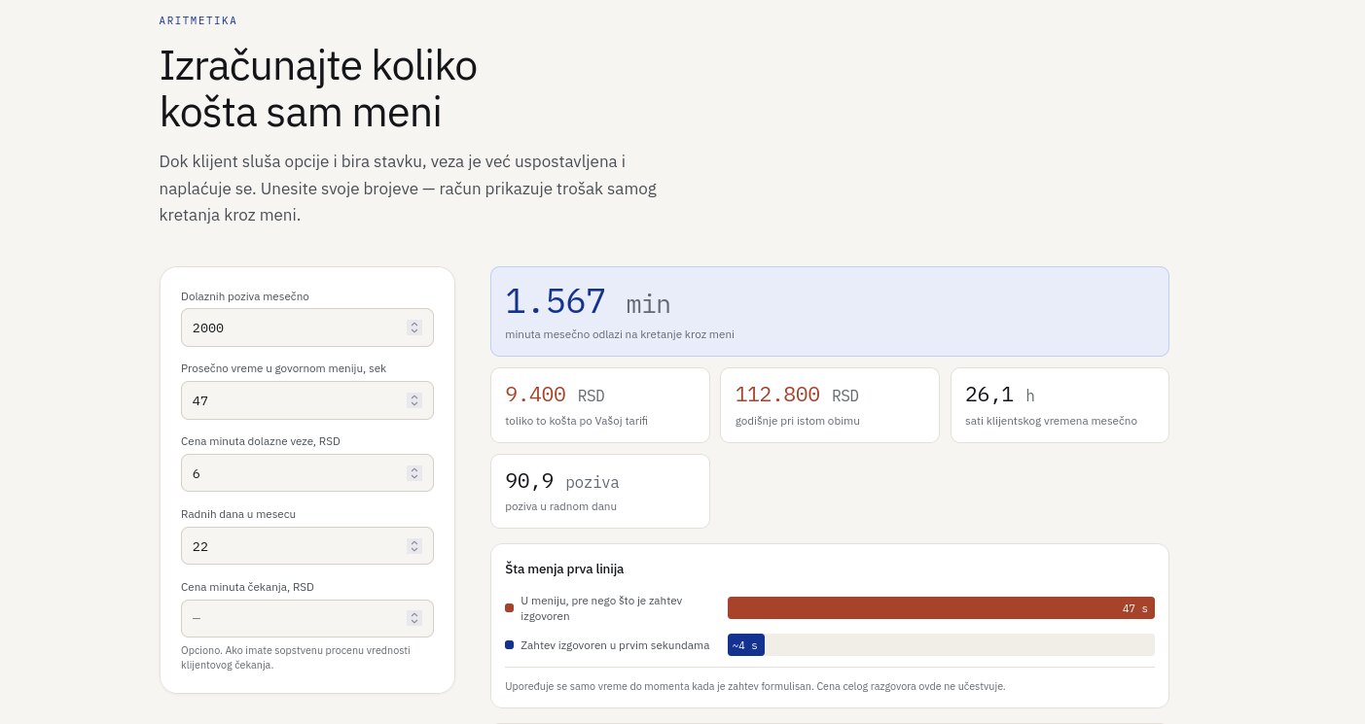1365x724 pixels.
Task: Click the blue legend dot for spoken request
Action: [x=509, y=645]
